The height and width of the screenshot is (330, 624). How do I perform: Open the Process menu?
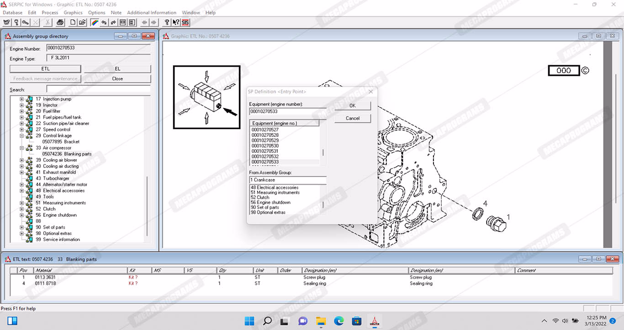(50, 13)
